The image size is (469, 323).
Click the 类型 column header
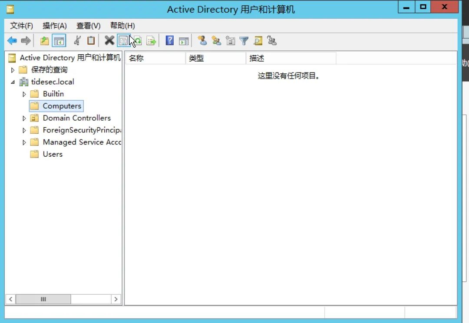[x=215, y=58]
